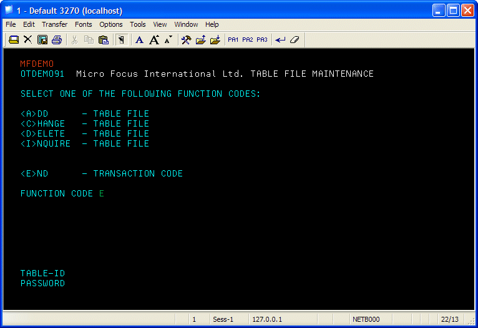Send the PA3 key

262,40
